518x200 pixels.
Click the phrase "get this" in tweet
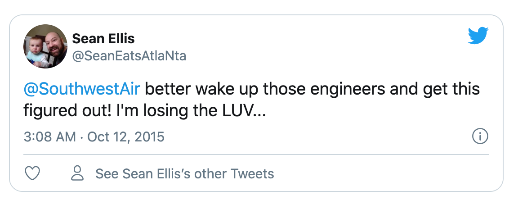(x=452, y=89)
